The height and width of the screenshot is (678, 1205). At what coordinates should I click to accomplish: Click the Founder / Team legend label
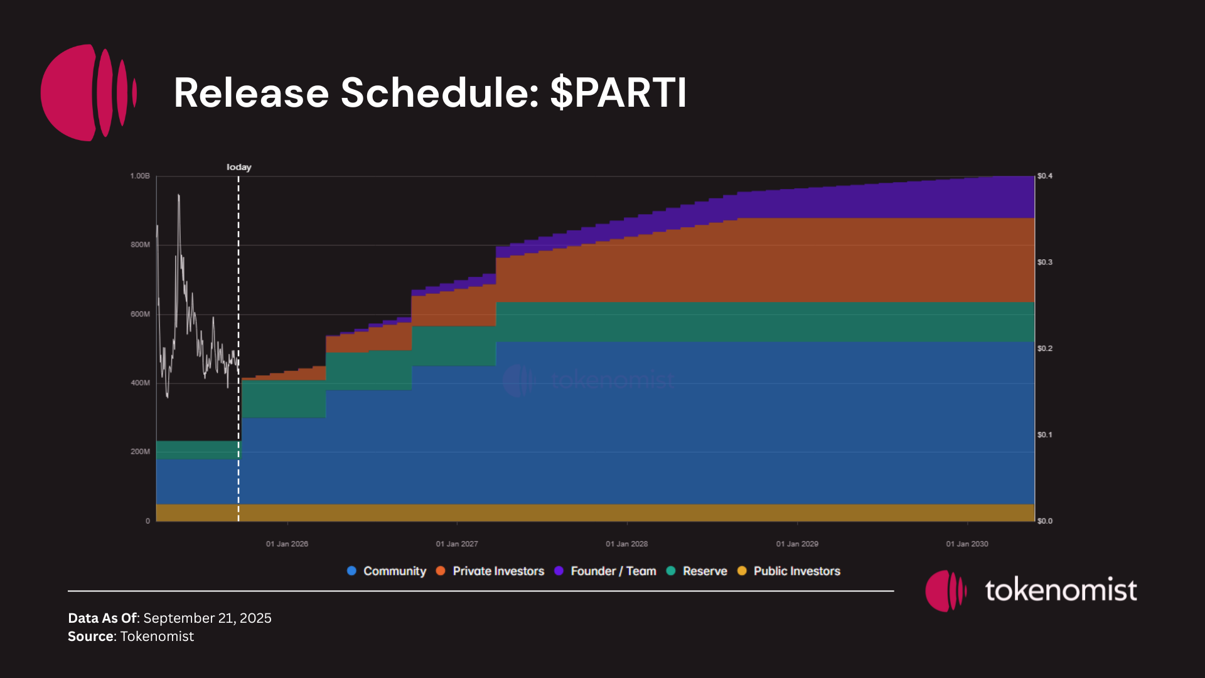click(x=613, y=571)
